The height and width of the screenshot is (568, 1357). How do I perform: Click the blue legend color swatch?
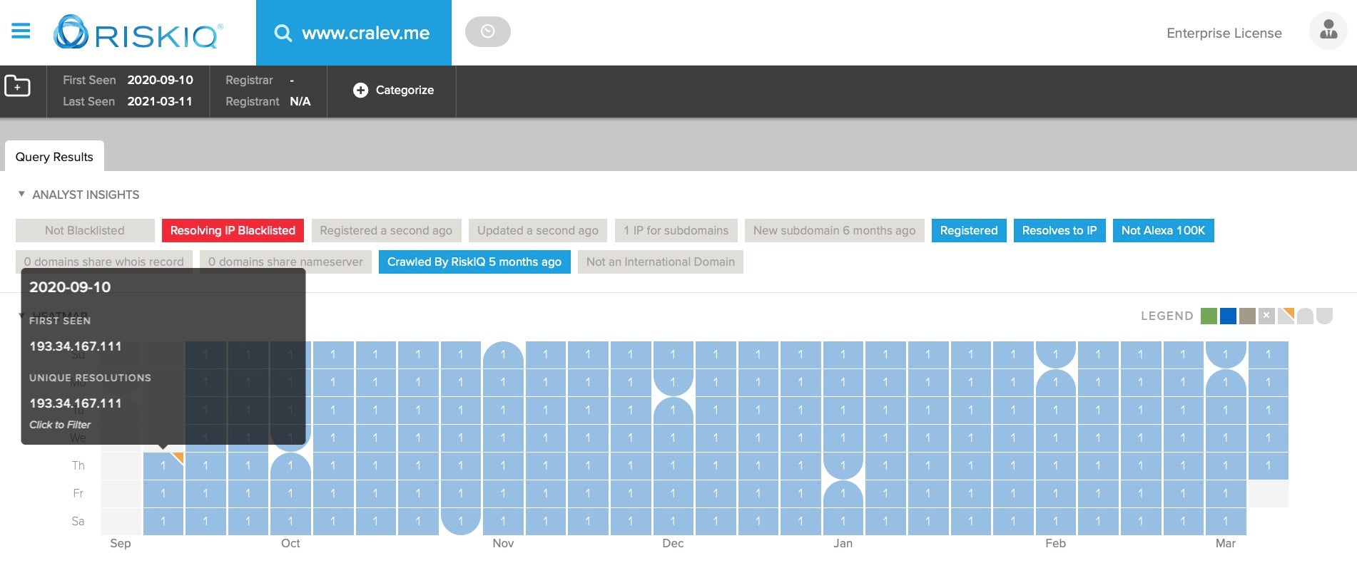(x=1228, y=316)
